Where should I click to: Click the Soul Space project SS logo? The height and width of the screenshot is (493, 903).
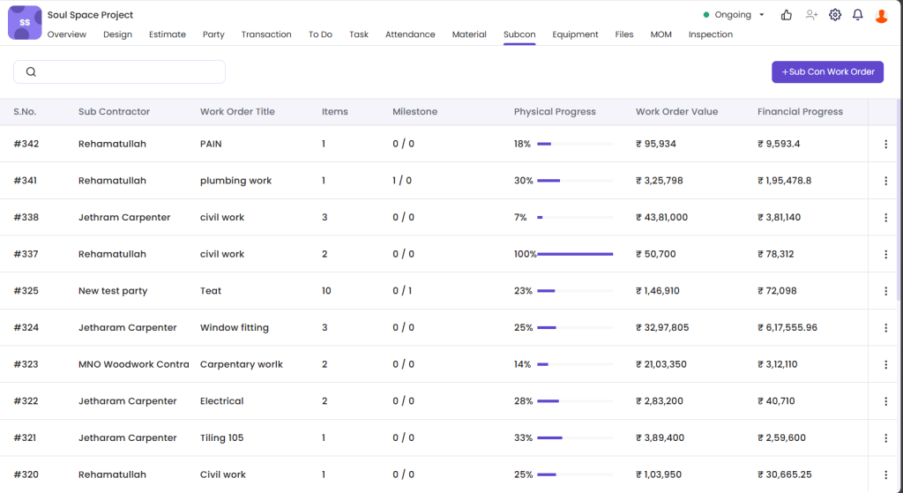25,23
